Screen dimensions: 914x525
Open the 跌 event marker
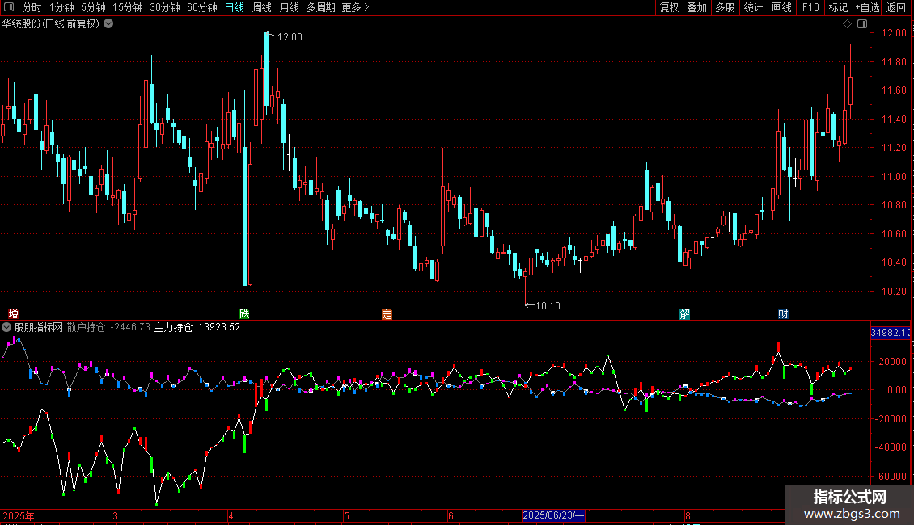point(244,313)
